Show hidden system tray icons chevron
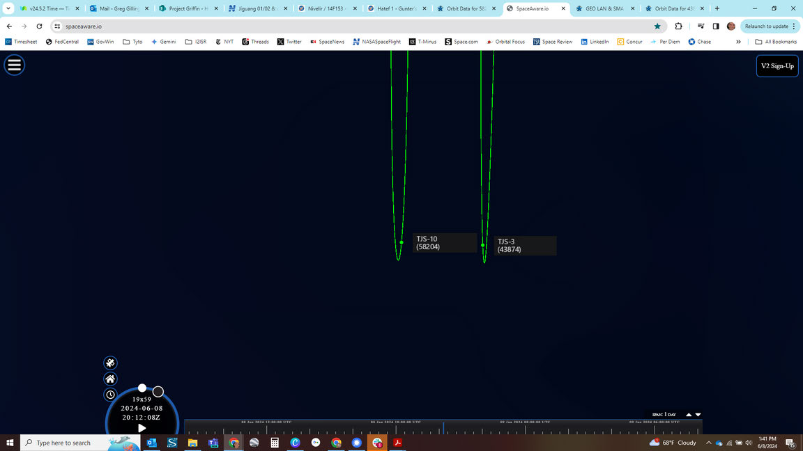Screen dimensions: 803x451 click(x=709, y=443)
